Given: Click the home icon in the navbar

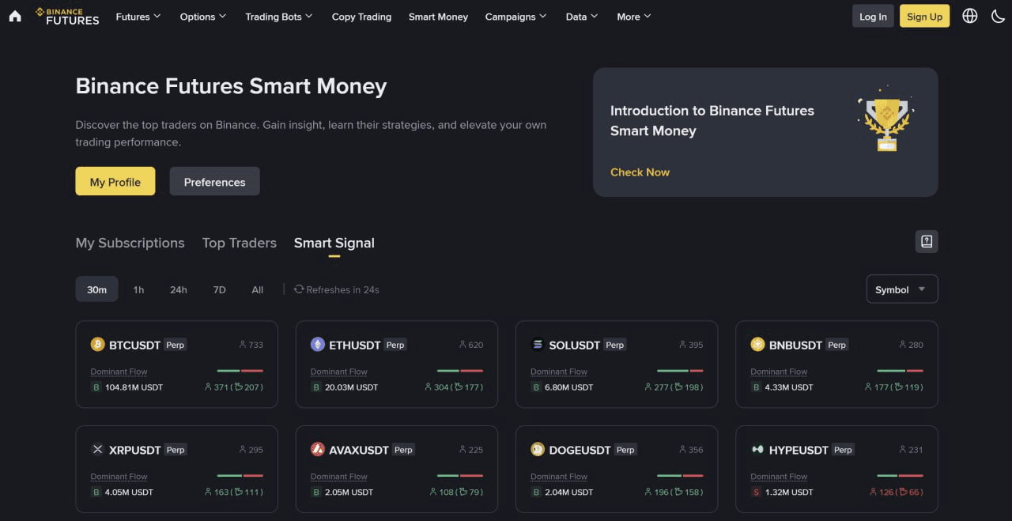Looking at the screenshot, I should click(x=14, y=16).
